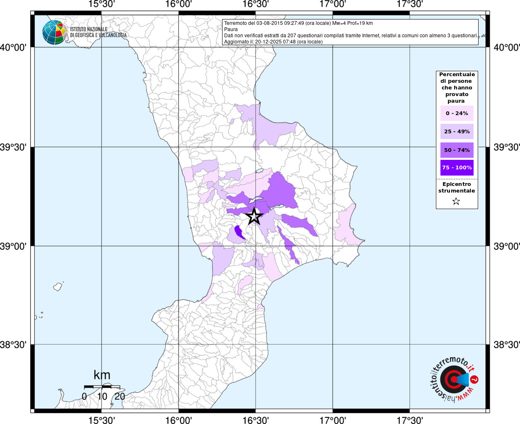Click the bottom 17°00' longitude label
520x424 pixels.
click(x=333, y=420)
